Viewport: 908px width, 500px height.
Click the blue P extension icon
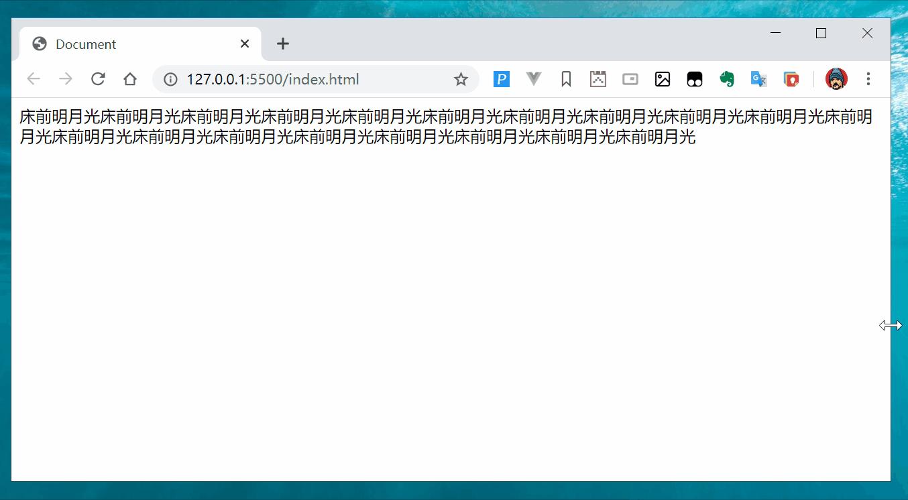click(501, 78)
